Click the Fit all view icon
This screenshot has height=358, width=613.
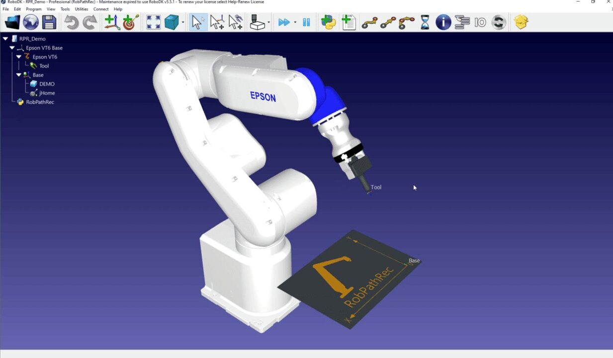click(x=153, y=22)
